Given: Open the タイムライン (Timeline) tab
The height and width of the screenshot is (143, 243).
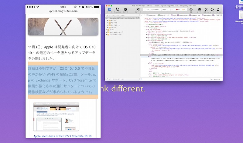Looking at the screenshot, I should [x=118, y=10].
